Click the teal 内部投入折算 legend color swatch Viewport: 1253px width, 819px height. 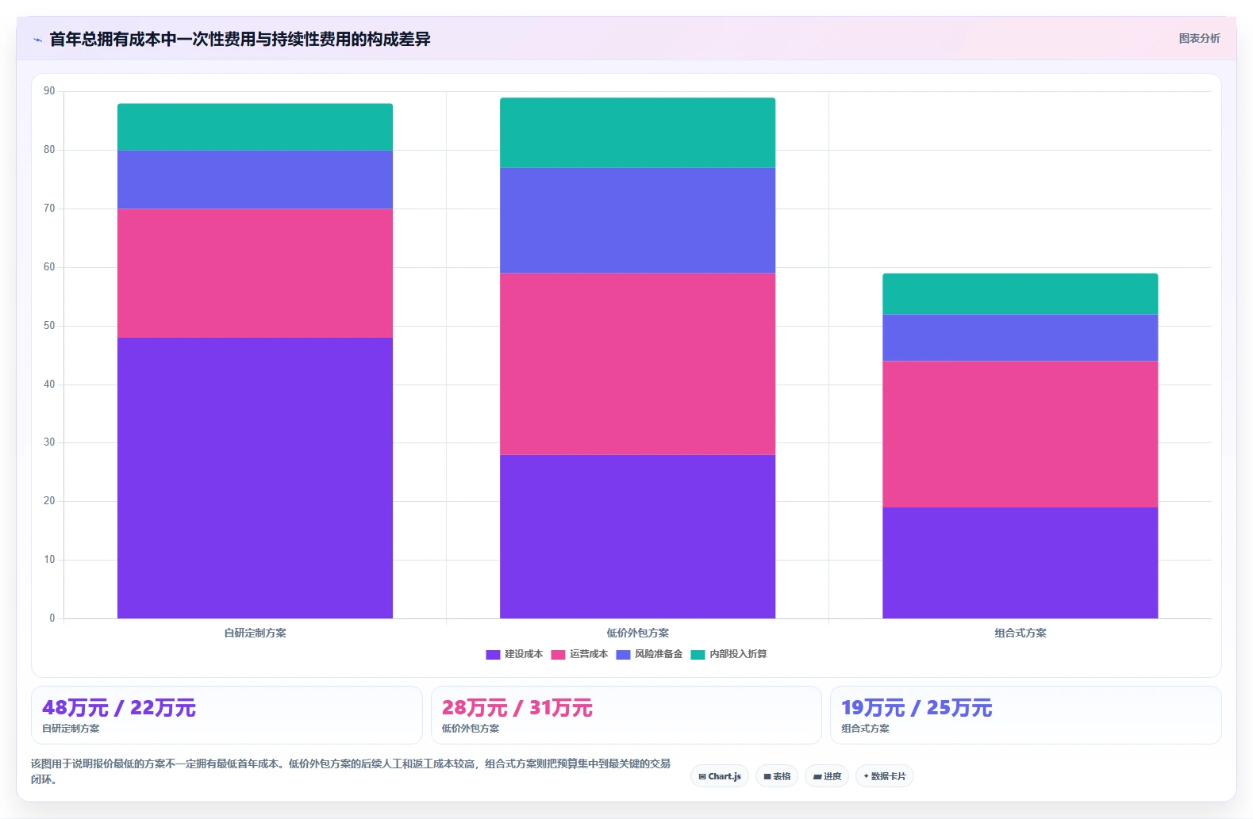pos(698,654)
